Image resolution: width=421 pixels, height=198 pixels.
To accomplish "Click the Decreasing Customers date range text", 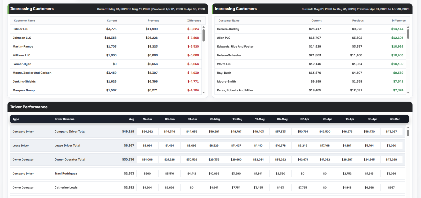I will click(x=151, y=9).
